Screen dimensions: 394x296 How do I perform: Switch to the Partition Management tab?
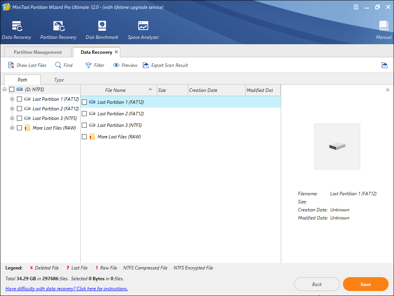pos(38,52)
